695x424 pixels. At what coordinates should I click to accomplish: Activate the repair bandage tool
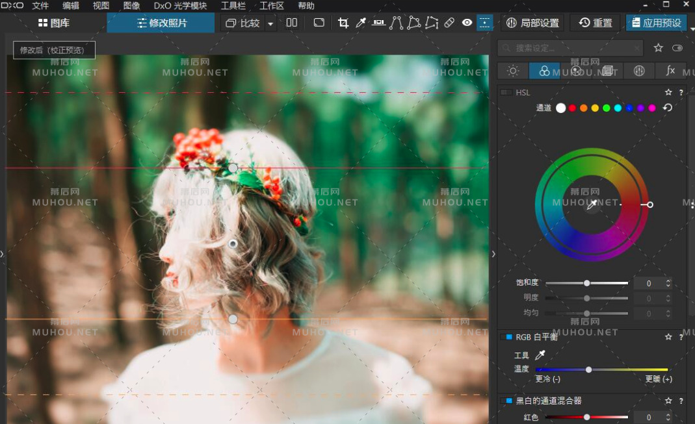(449, 23)
